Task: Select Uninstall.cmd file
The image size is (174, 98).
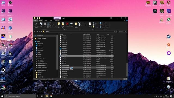Action: click(86, 75)
